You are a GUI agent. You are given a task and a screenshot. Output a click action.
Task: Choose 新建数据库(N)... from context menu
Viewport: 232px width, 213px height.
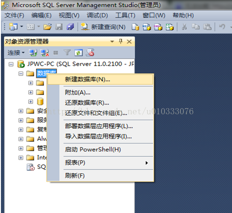[100, 79]
